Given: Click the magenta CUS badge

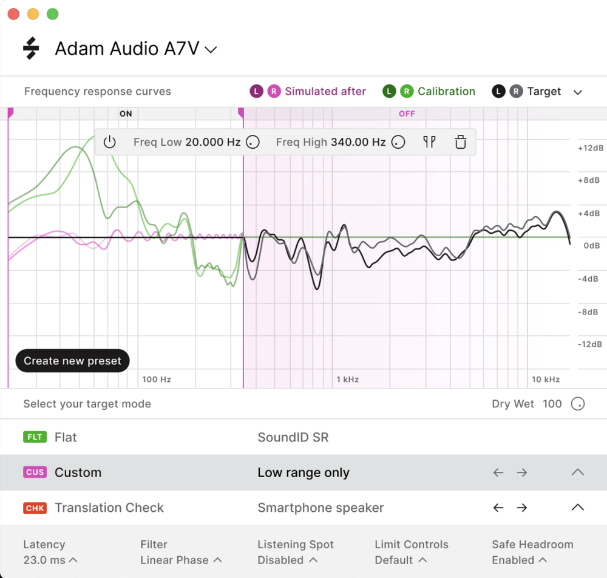Looking at the screenshot, I should 35,472.
